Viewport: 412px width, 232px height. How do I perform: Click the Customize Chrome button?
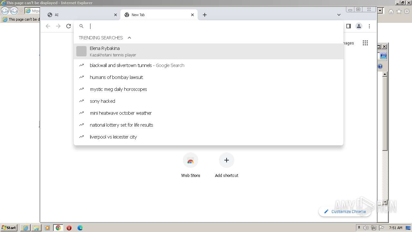tap(345, 211)
